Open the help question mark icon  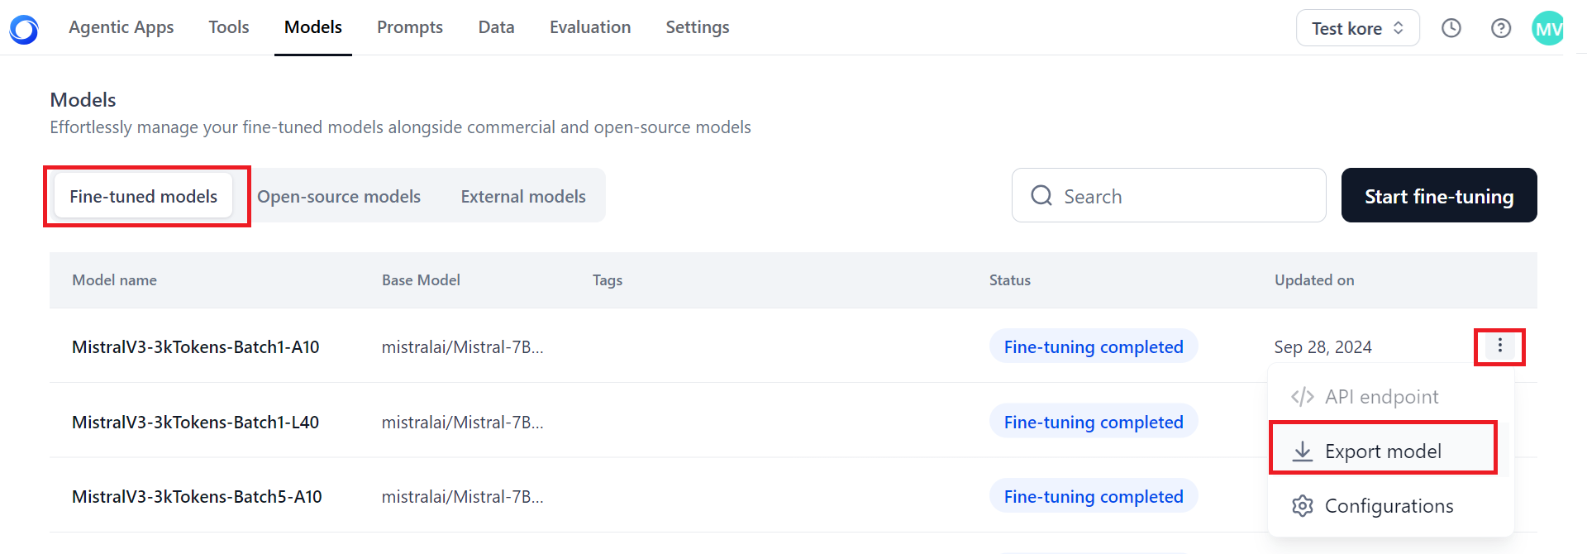coord(1501,28)
